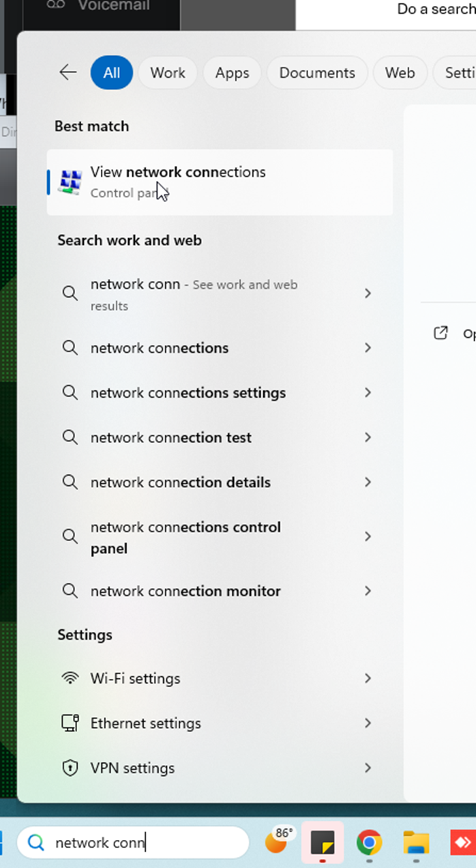Go back with the left arrow icon
The width and height of the screenshot is (476, 868).
click(68, 72)
